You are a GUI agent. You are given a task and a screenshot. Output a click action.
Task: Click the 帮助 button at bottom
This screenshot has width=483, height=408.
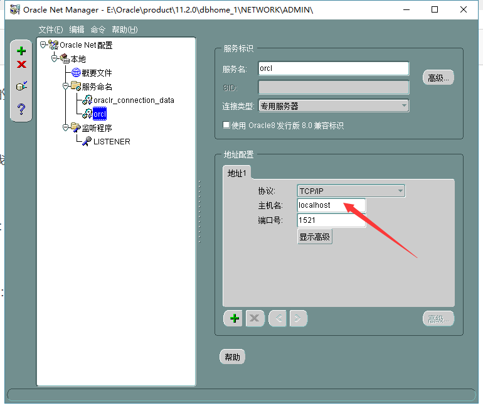coord(232,357)
